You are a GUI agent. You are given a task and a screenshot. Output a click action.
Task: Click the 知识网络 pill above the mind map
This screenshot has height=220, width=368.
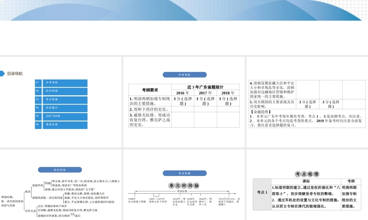tap(60, 170)
